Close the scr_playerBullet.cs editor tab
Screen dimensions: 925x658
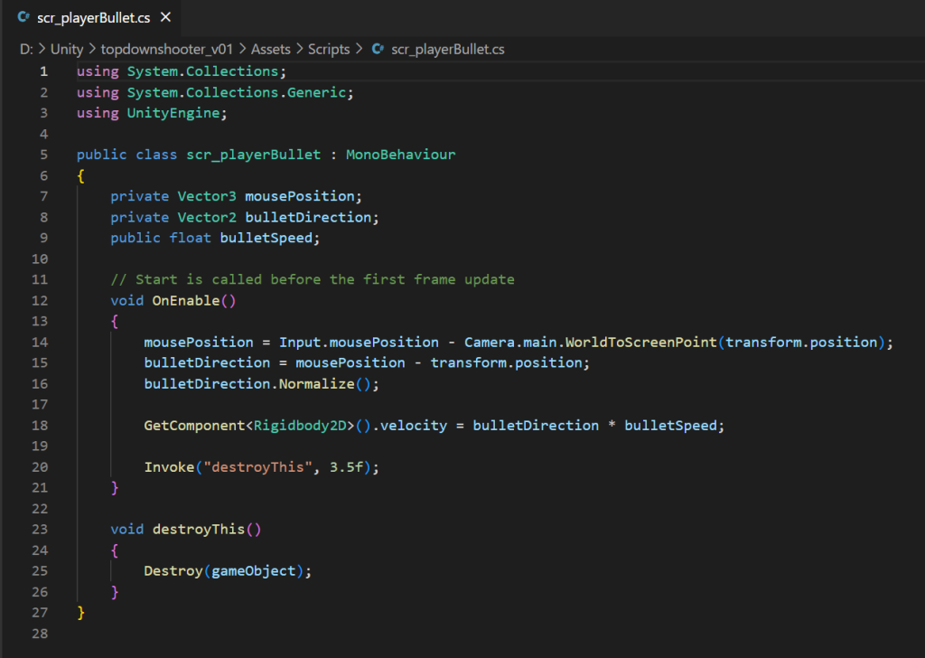(165, 17)
